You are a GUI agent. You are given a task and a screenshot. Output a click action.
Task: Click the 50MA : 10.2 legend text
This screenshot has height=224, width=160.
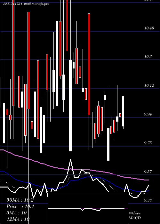(20, 200)
